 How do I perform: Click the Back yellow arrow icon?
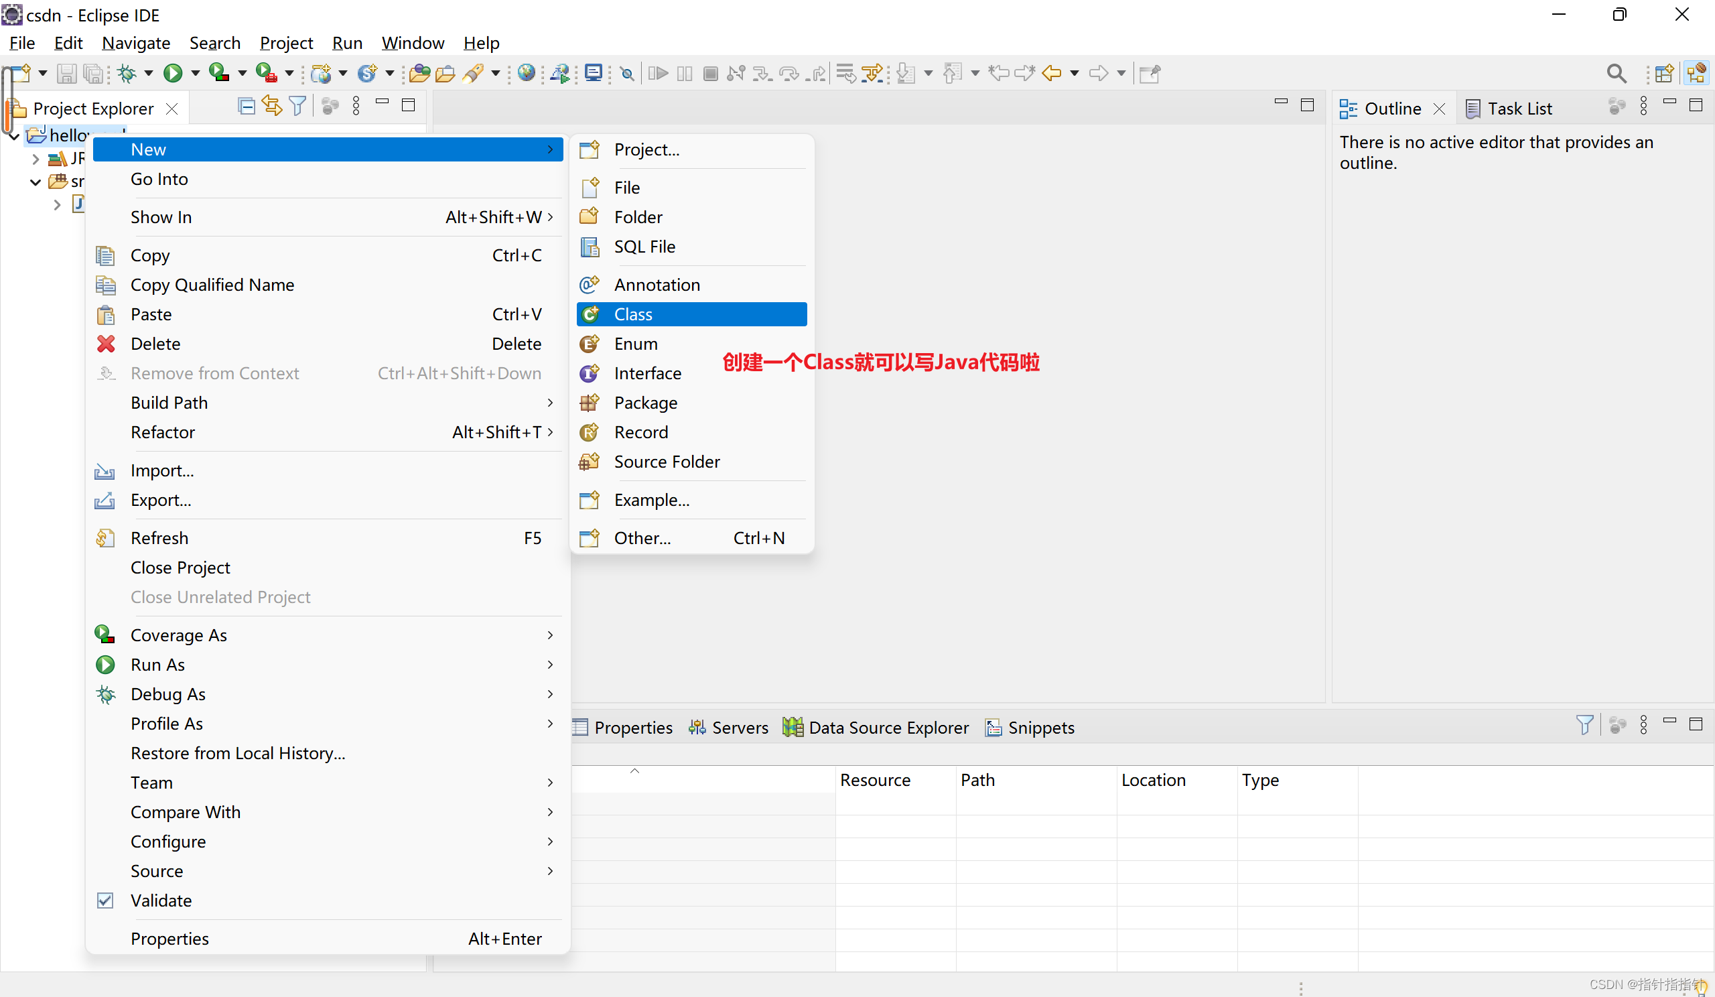coord(1052,73)
